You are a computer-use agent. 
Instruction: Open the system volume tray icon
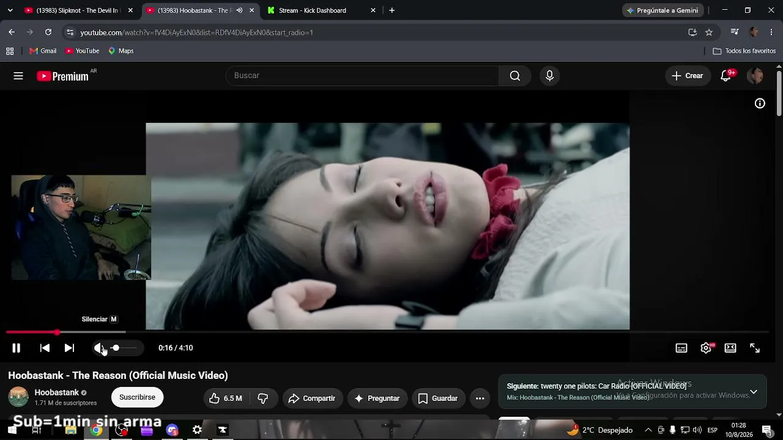697,430
